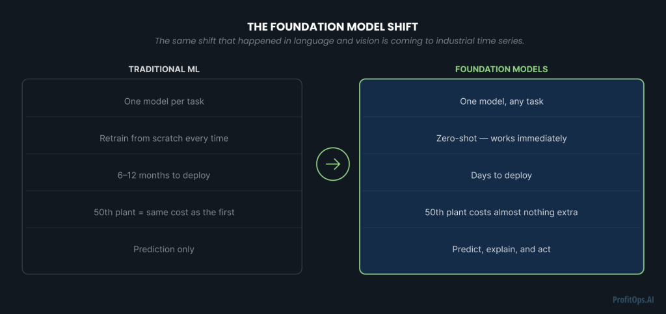Viewport: 666px width, 314px height.
Task: Click the 'Prediction only' row
Action: (163, 250)
